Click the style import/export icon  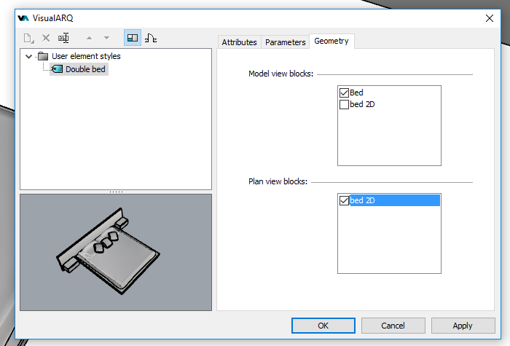click(x=151, y=38)
